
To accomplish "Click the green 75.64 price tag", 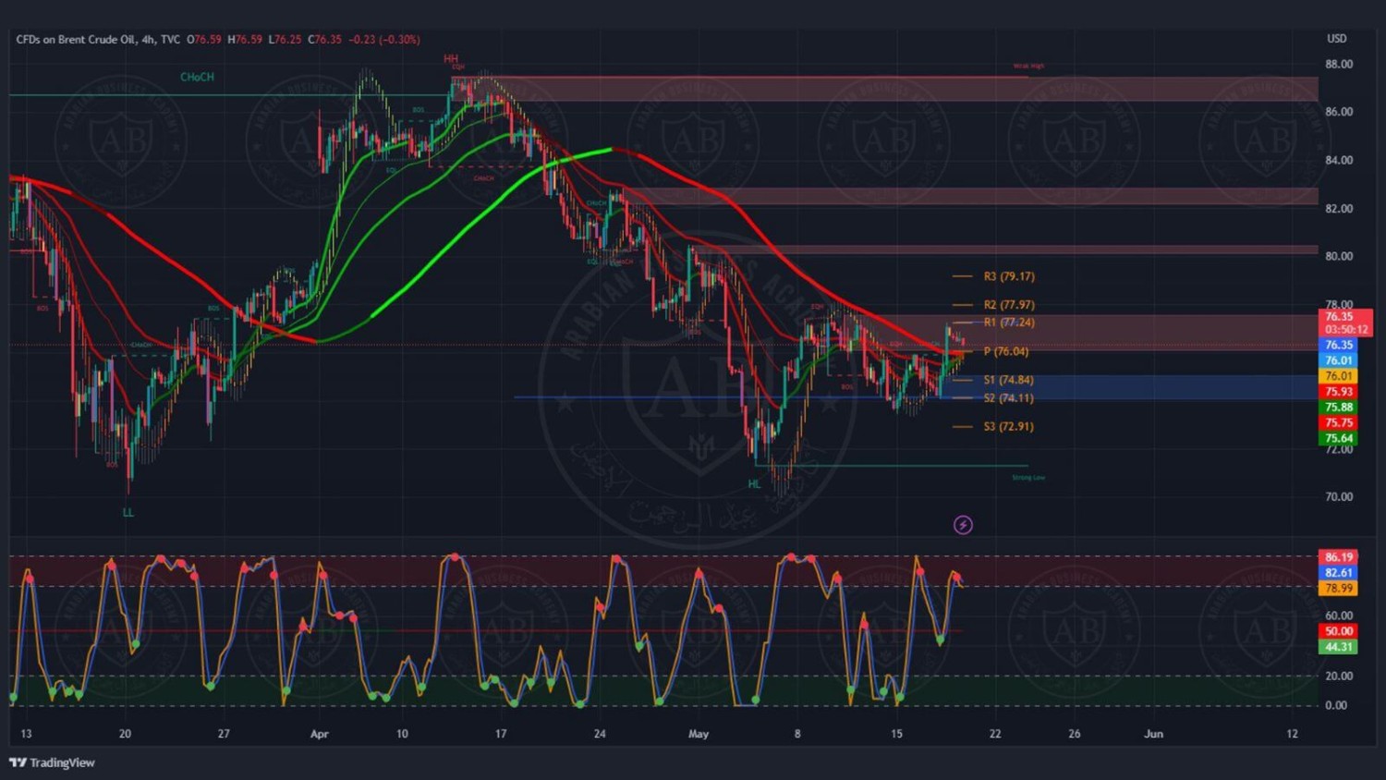I will click(x=1338, y=439).
